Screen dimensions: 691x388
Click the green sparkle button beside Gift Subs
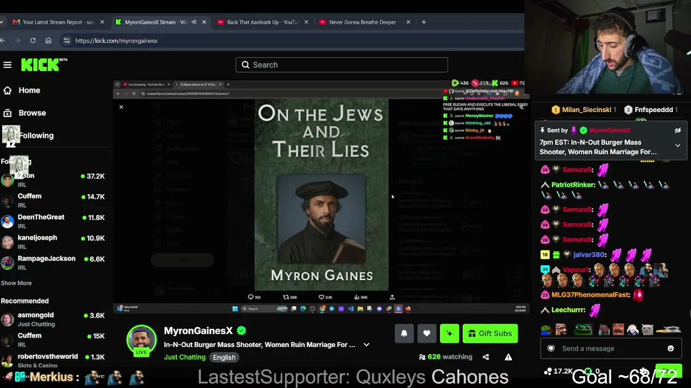(x=449, y=334)
